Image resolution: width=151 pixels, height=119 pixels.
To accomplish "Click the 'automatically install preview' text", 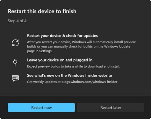I will coord(114,42).
